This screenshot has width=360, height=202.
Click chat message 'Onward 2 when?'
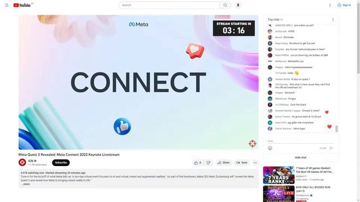pyautogui.click(x=311, y=111)
